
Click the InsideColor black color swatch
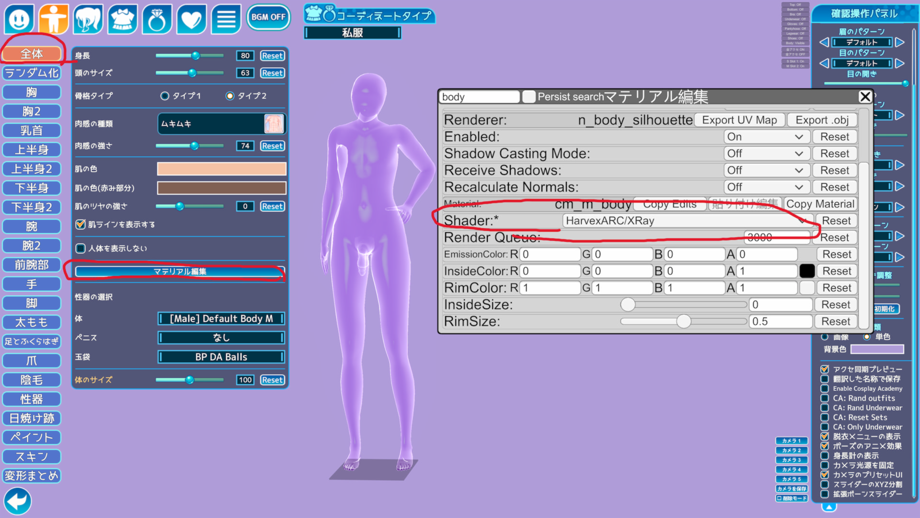coord(807,271)
